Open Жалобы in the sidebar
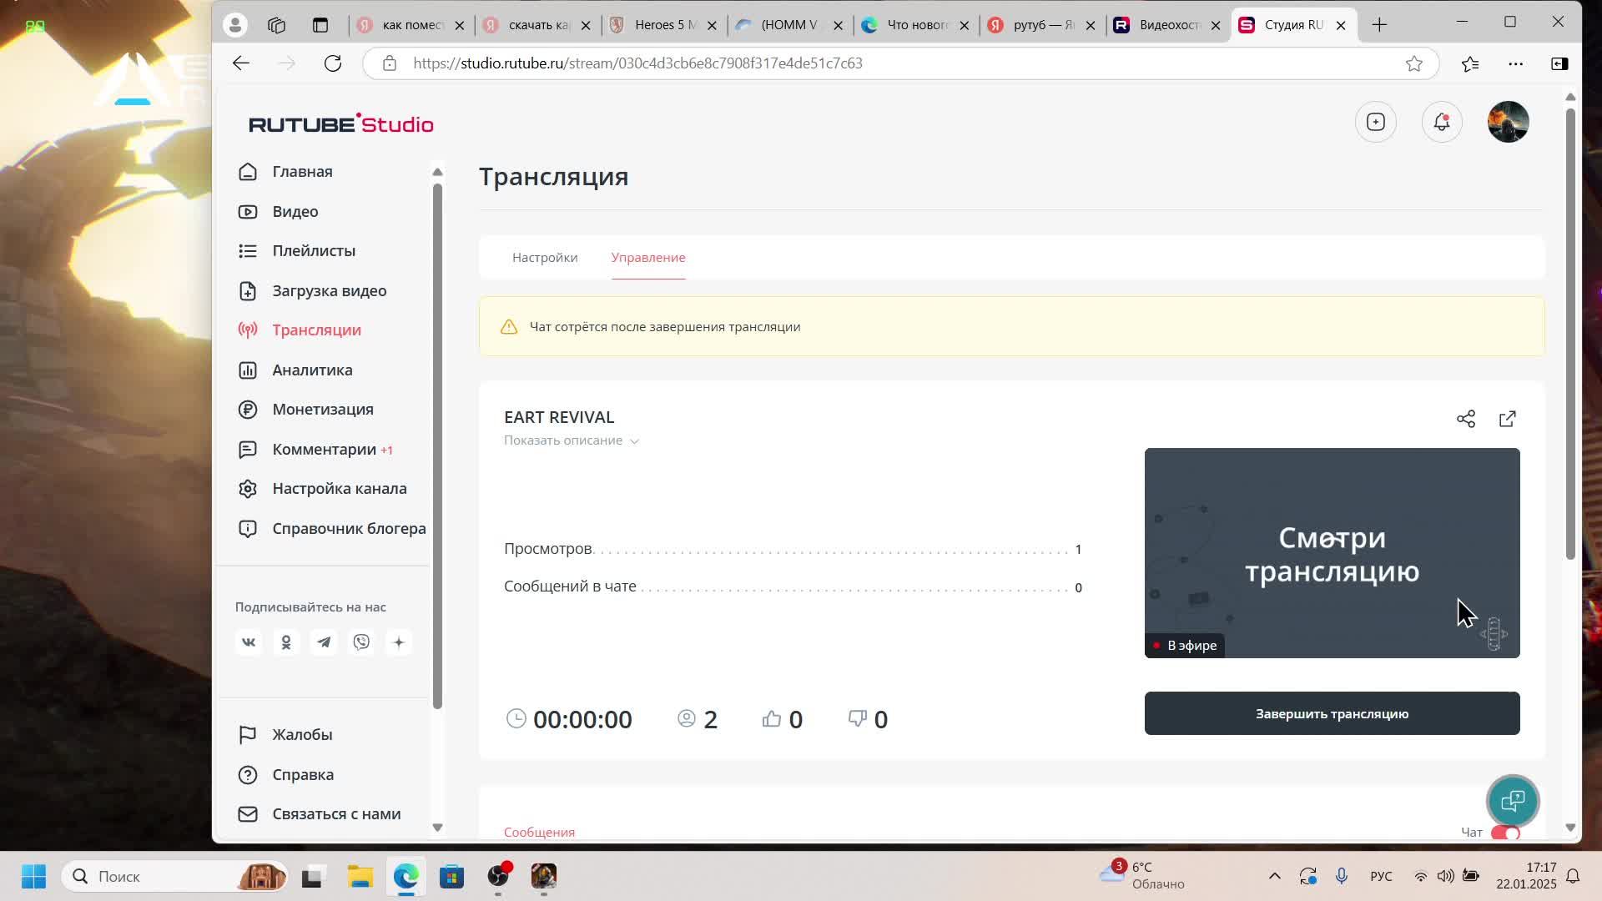Image resolution: width=1602 pixels, height=901 pixels. [x=285, y=735]
